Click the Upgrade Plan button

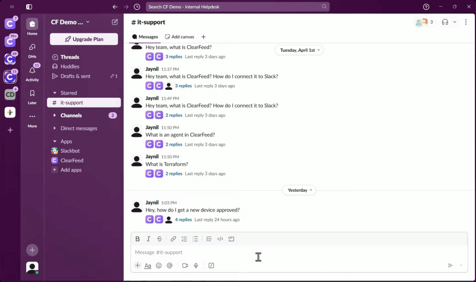(x=84, y=39)
